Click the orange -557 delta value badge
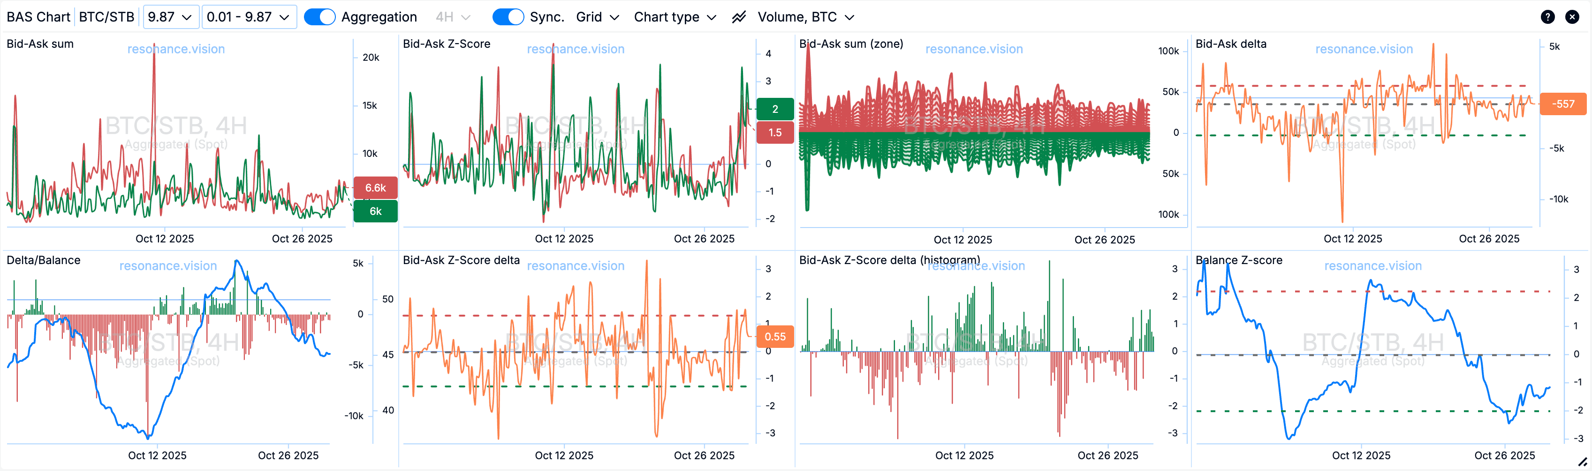The image size is (1592, 471). point(1562,104)
